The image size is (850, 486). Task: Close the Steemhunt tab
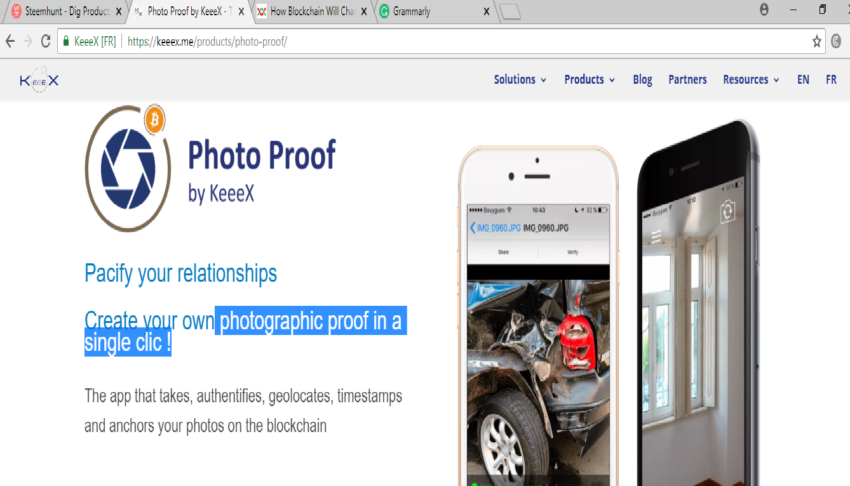tap(118, 11)
